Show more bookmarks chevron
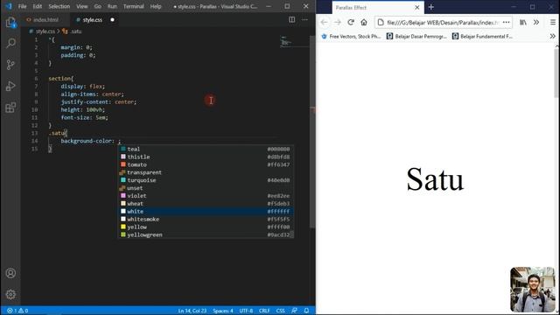The width and height of the screenshot is (560, 315). 552,36
